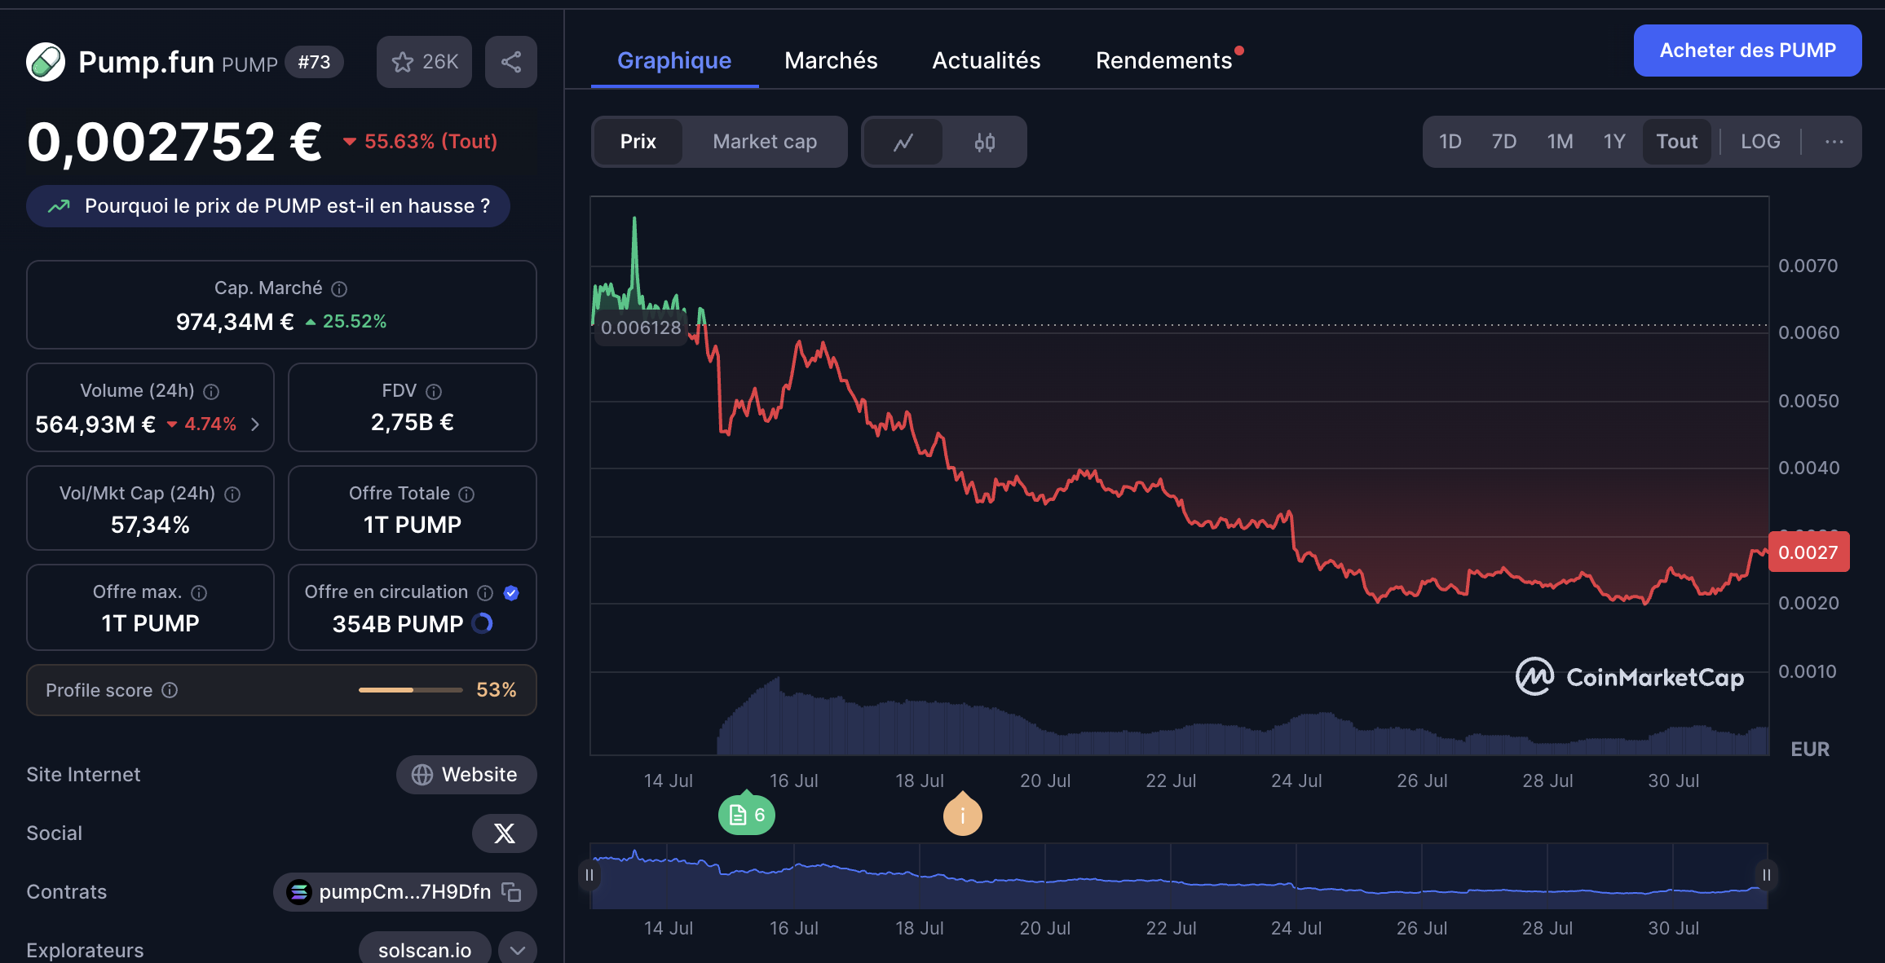
Task: Enable LOG scale on the chart
Action: click(x=1760, y=141)
